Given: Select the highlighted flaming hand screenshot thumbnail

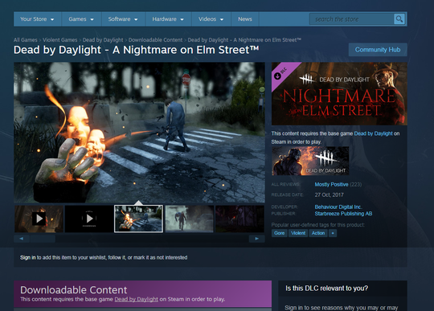Looking at the screenshot, I should 138,219.
